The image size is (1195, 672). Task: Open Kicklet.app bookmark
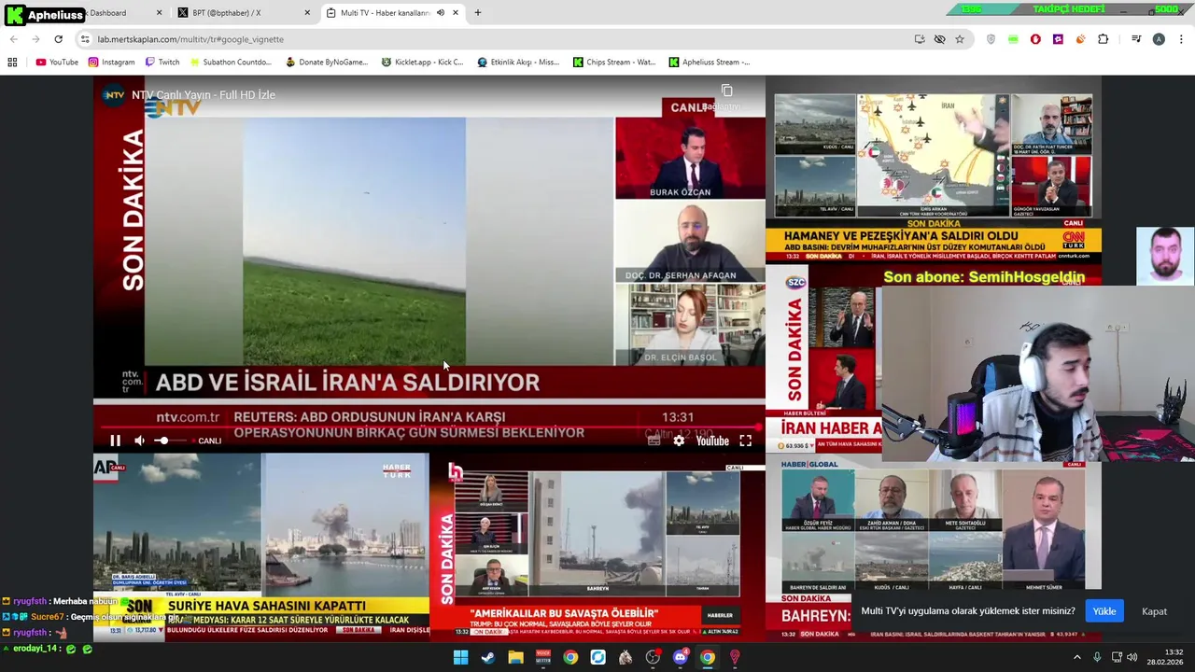click(x=422, y=63)
